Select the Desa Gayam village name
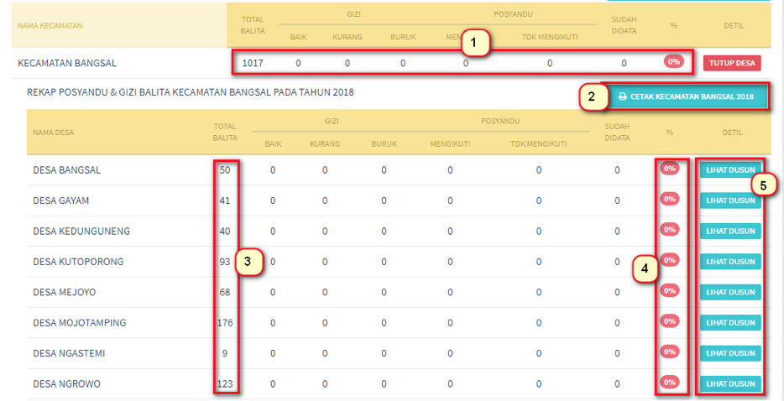This screenshot has height=401, width=784. point(60,200)
